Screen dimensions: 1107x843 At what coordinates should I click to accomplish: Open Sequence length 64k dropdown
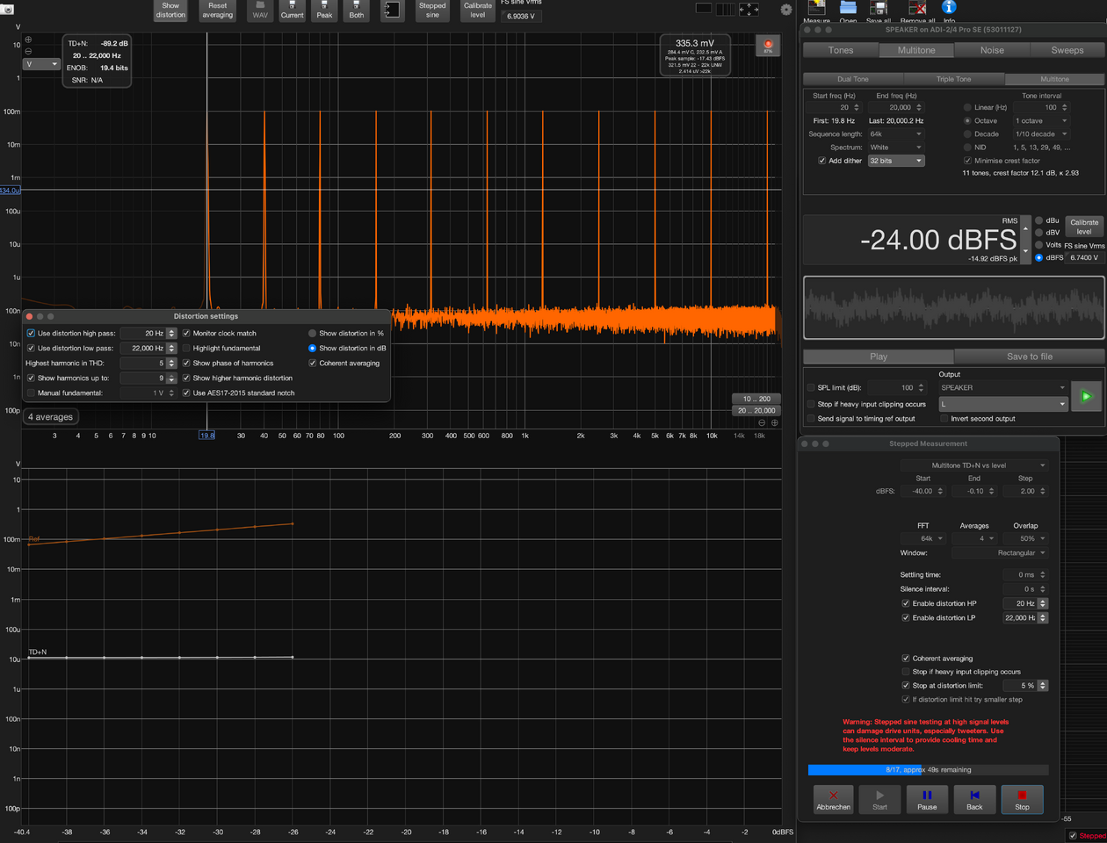(x=895, y=134)
